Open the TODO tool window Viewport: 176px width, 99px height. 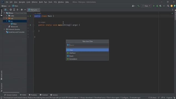click(23, 95)
